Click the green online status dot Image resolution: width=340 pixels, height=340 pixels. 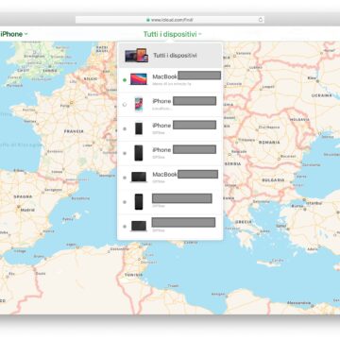(125, 80)
